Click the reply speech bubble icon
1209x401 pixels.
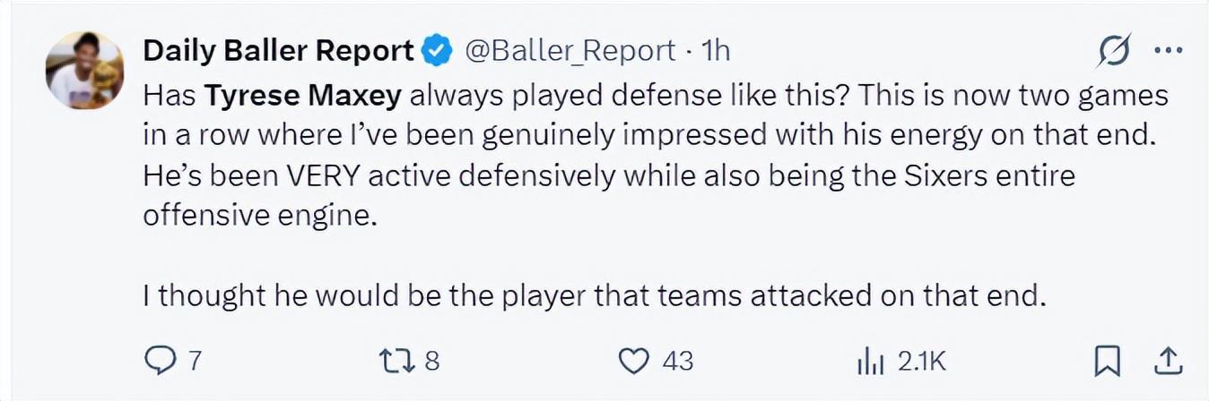pos(161,361)
